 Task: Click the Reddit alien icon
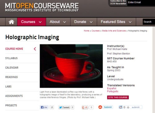coord(121,107)
